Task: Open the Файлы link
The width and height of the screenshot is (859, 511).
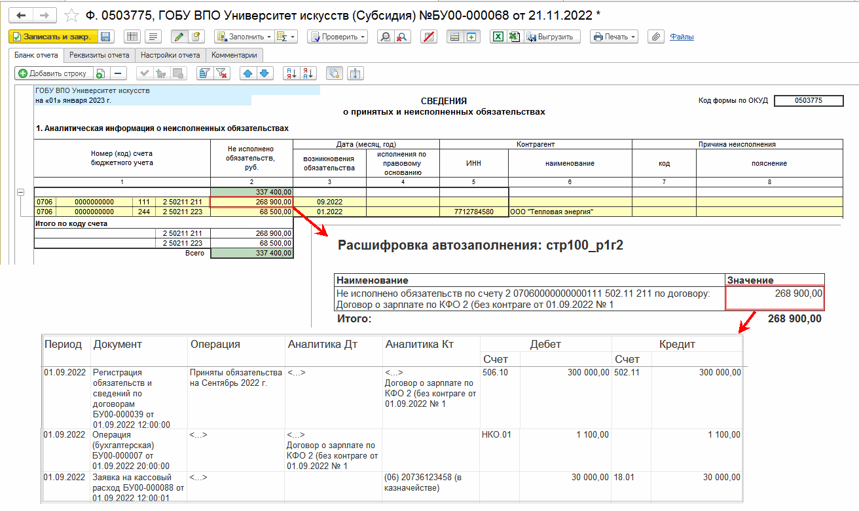Action: click(x=682, y=37)
